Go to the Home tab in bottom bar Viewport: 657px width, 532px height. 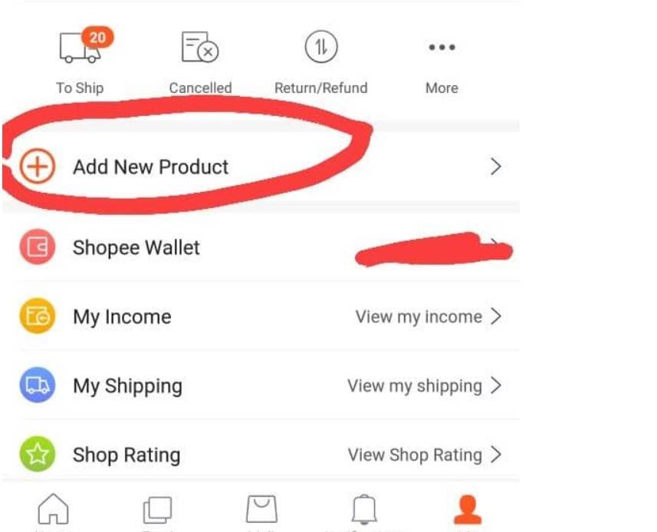pos(53,509)
